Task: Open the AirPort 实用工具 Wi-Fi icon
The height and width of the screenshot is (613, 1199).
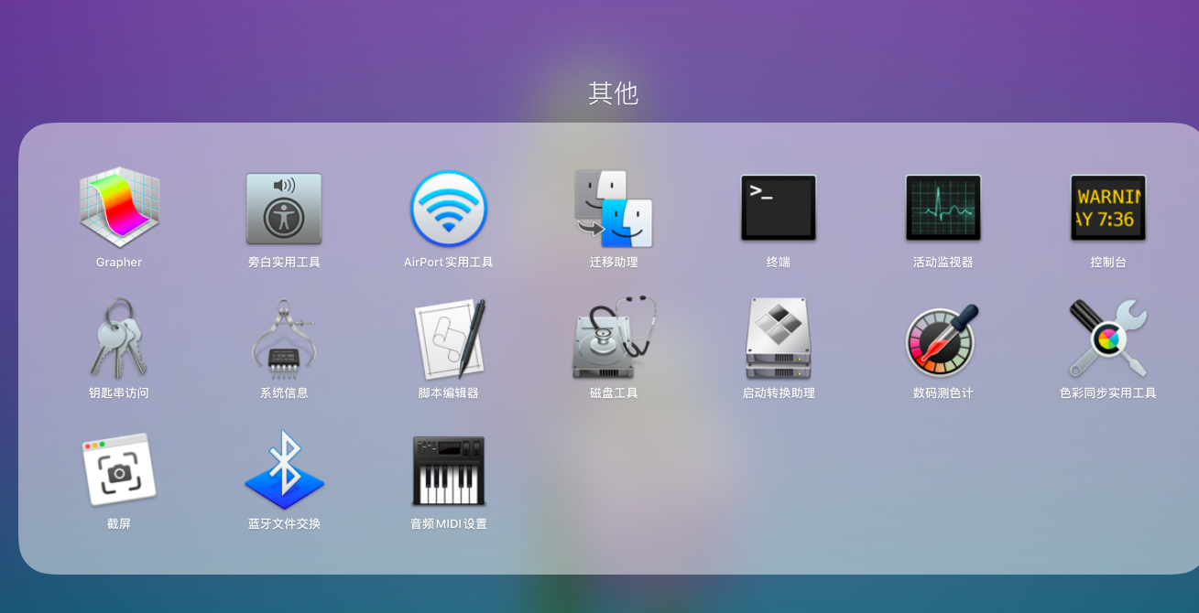Action: pos(449,209)
